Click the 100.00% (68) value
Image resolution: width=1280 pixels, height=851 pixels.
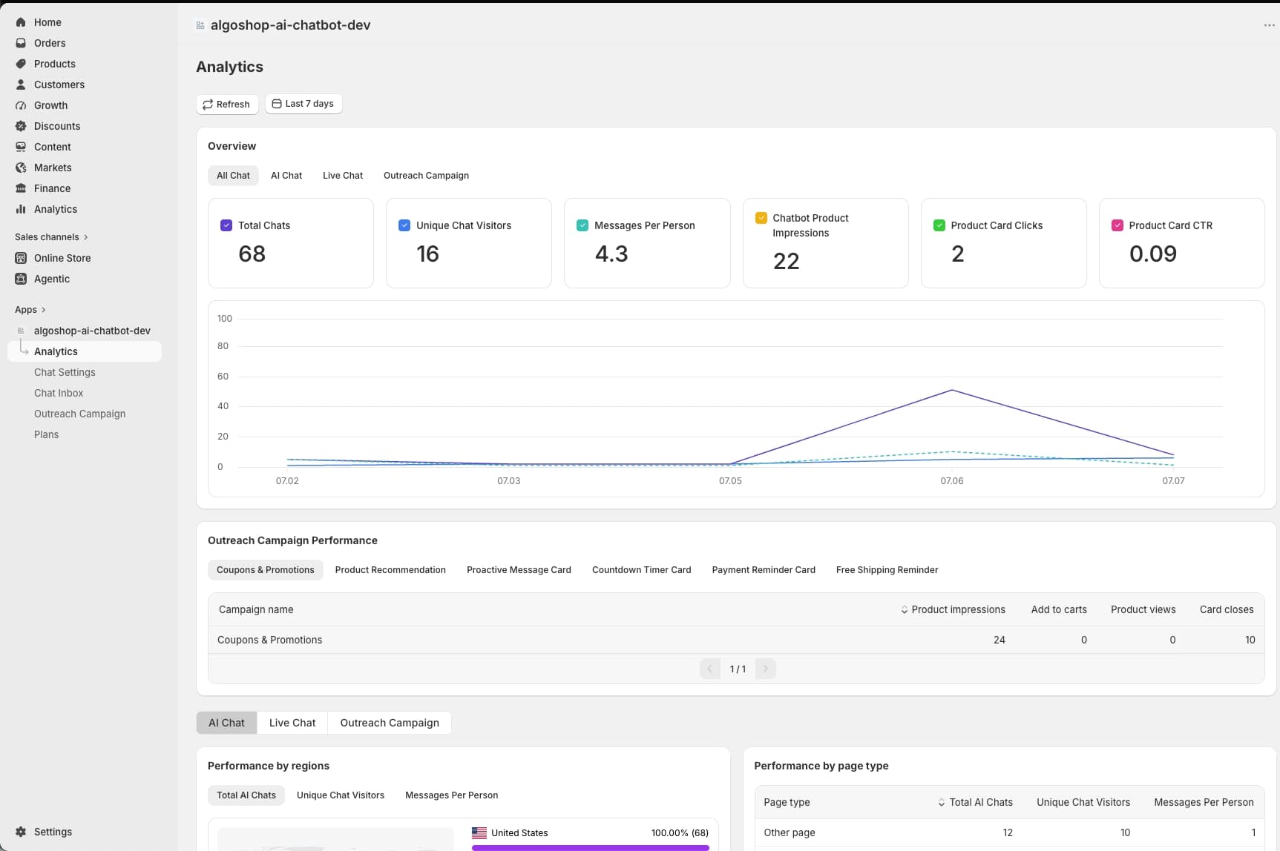coord(680,832)
